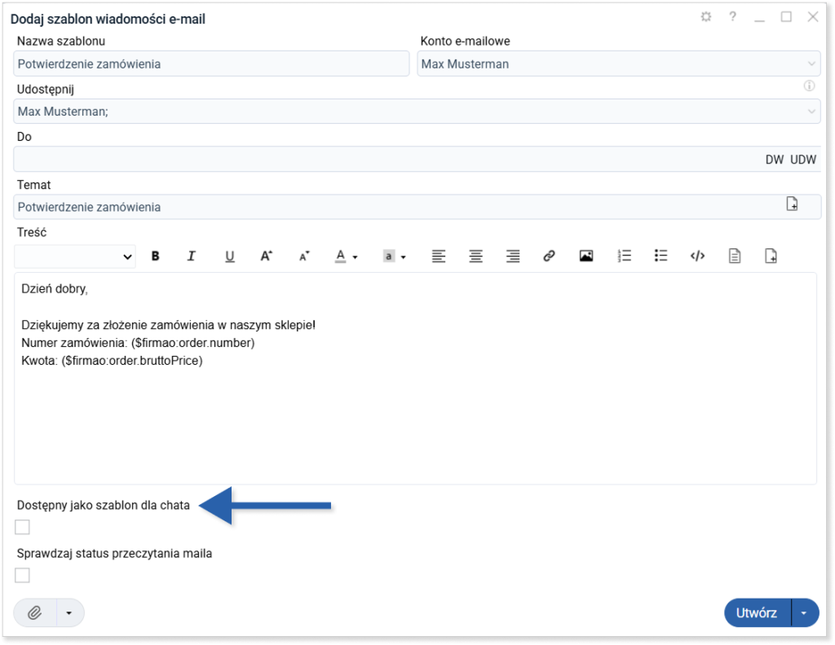The width and height of the screenshot is (835, 645).
Task: Insert a hyperlink
Action: [x=549, y=257]
